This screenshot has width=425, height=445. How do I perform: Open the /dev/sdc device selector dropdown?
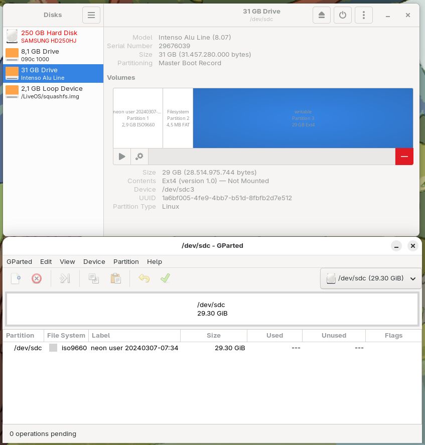tap(371, 278)
